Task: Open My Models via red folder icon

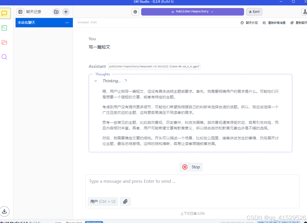Action: click(4, 42)
